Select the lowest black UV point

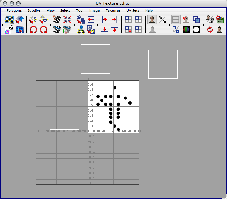[118, 130]
